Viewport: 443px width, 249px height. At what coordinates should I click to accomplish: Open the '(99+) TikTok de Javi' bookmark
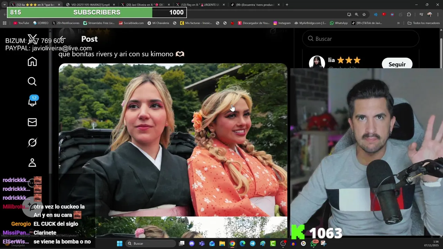(367, 23)
